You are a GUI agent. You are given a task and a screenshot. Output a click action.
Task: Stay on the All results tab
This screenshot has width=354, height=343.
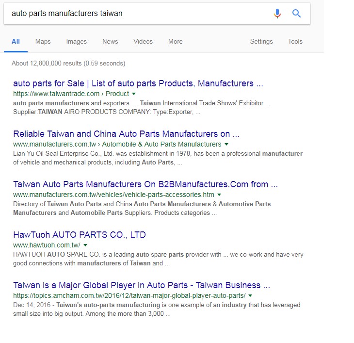pos(16,42)
